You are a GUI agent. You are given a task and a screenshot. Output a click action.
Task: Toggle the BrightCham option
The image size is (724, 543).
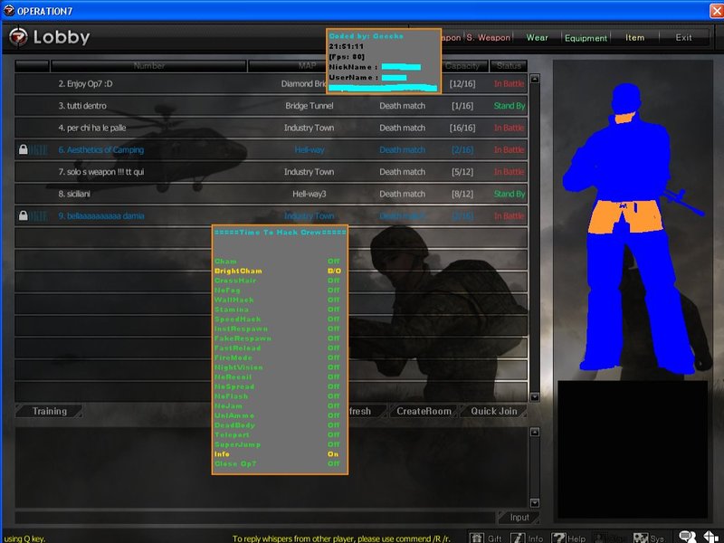coord(278,271)
